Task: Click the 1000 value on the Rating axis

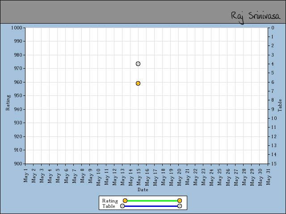Action: point(17,28)
